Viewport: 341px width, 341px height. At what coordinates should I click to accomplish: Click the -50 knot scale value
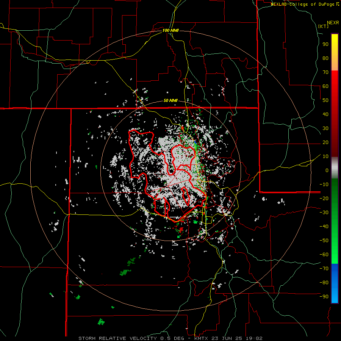tap(324, 241)
